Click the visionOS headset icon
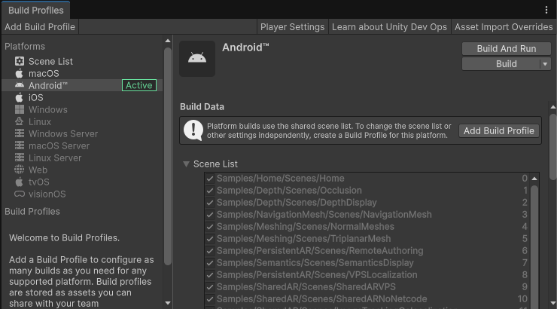 click(x=20, y=194)
